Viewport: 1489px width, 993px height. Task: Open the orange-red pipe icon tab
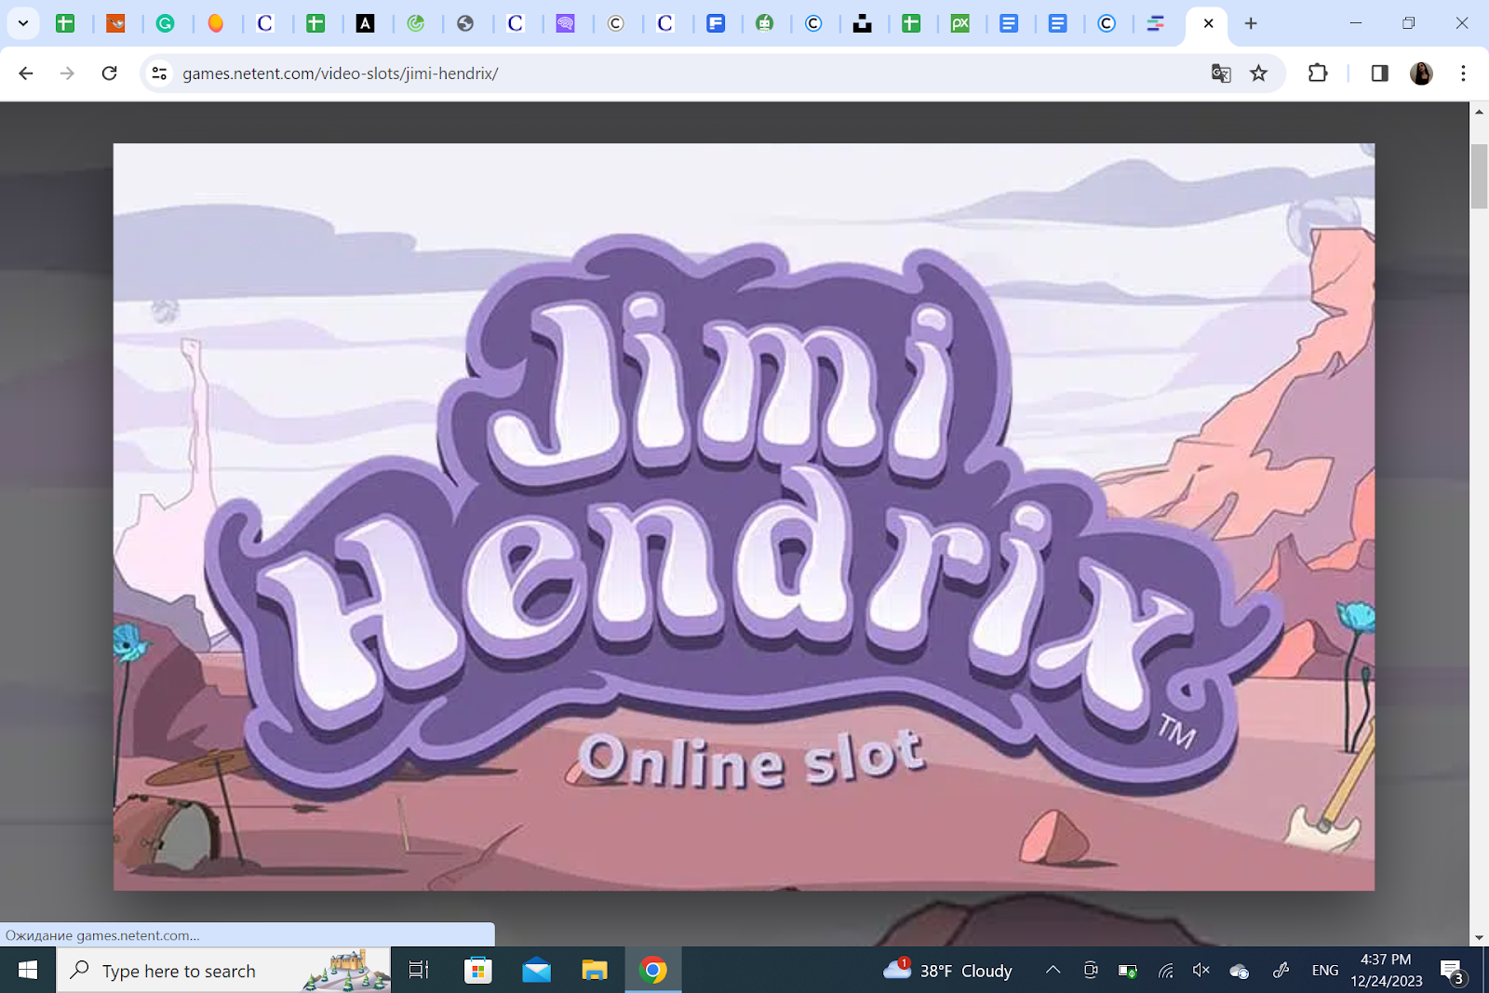click(x=115, y=23)
